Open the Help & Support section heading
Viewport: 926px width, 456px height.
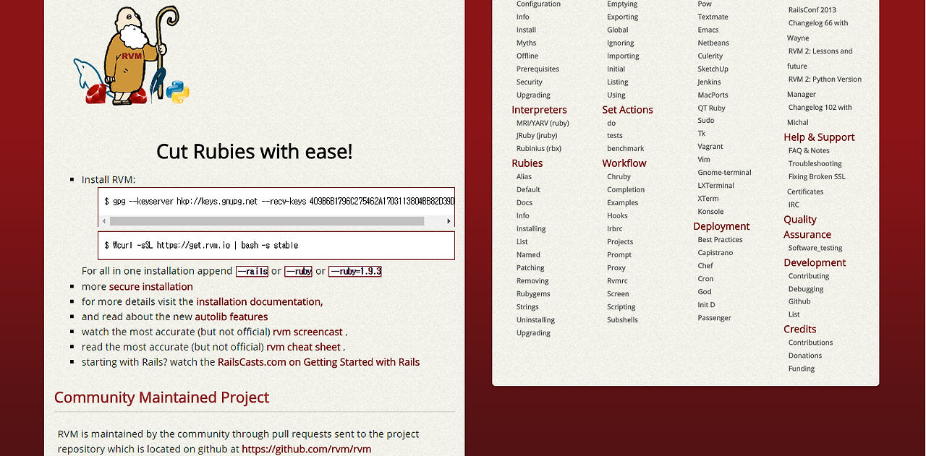click(x=819, y=137)
